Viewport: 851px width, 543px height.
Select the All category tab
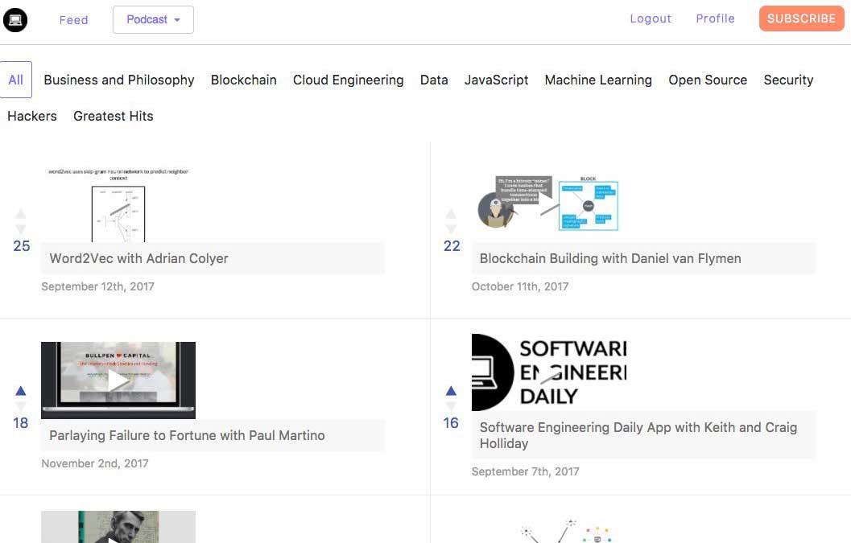click(x=16, y=80)
